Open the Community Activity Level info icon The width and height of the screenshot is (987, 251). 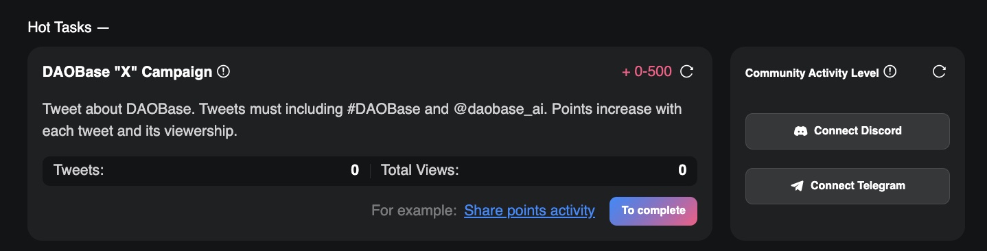[x=890, y=71]
